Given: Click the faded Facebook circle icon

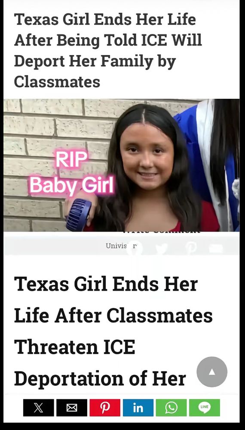Looking at the screenshot, I should [134, 248].
